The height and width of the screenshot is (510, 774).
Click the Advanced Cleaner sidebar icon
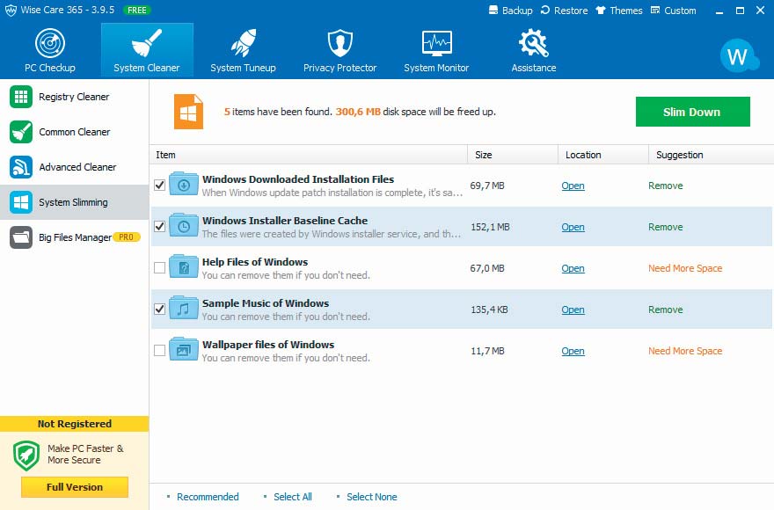pyautogui.click(x=21, y=167)
